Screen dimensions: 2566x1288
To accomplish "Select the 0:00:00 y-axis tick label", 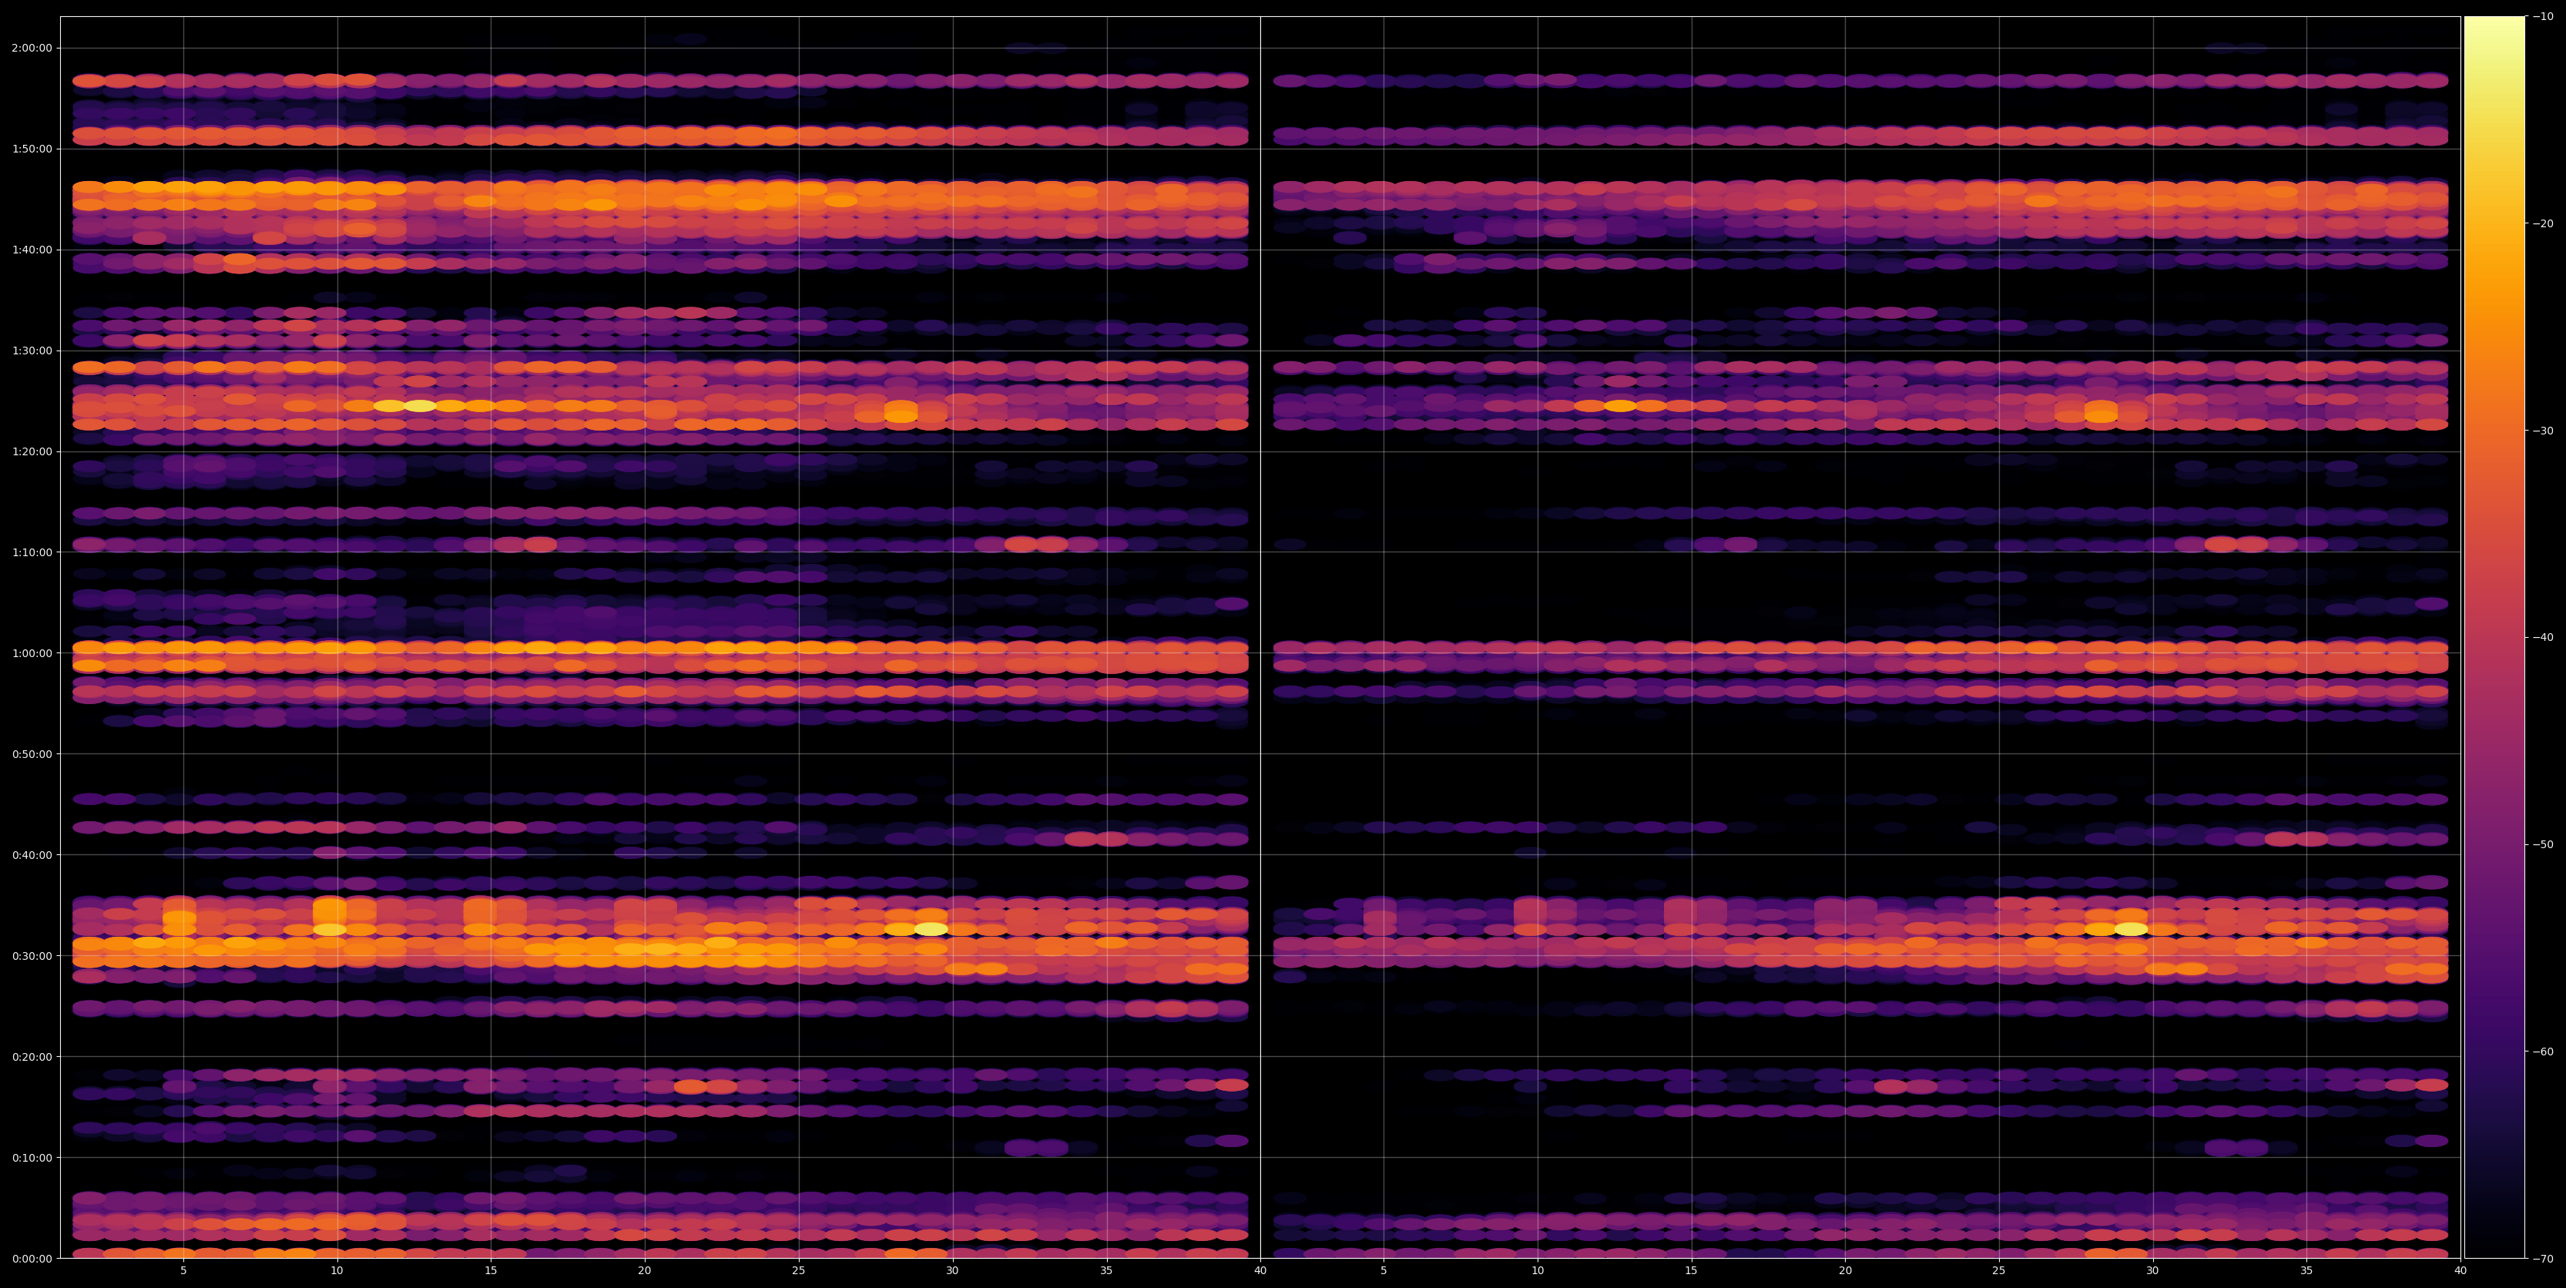I will [x=32, y=1258].
